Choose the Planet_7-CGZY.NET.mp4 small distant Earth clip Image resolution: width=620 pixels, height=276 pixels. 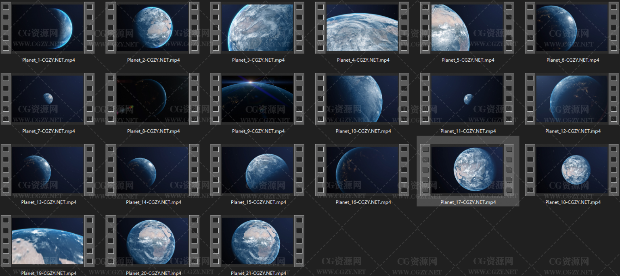[48, 99]
